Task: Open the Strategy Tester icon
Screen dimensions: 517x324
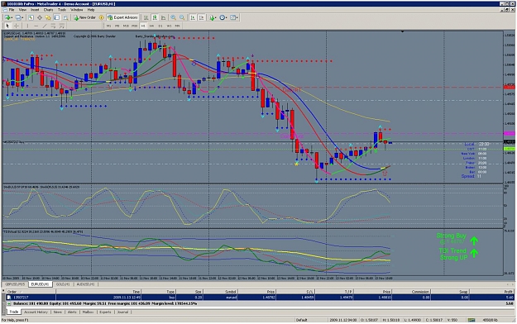Action: 65,17
